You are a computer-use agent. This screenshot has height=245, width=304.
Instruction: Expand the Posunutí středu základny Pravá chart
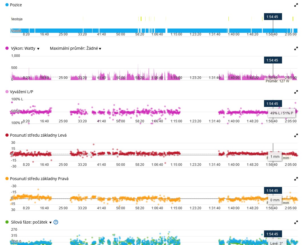pos(296,179)
